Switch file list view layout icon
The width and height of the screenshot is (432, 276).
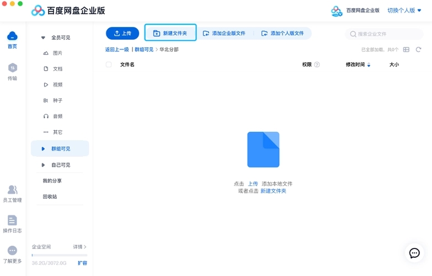[x=406, y=50]
